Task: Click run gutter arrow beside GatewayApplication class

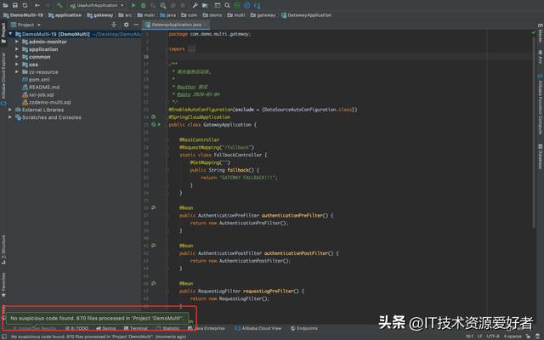Action: tap(159, 124)
